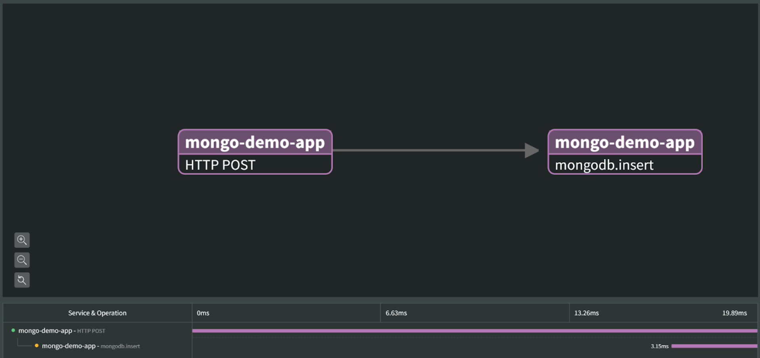Click the 6.63ms timeline marker

396,313
